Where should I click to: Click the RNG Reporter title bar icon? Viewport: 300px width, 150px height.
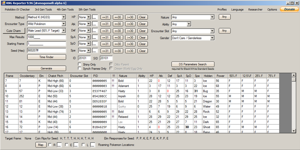(x=3, y=3)
